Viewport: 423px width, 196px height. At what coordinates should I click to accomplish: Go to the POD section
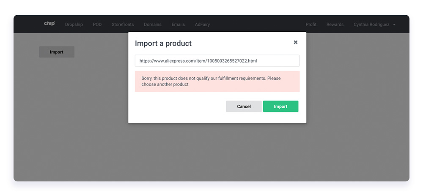pyautogui.click(x=97, y=24)
